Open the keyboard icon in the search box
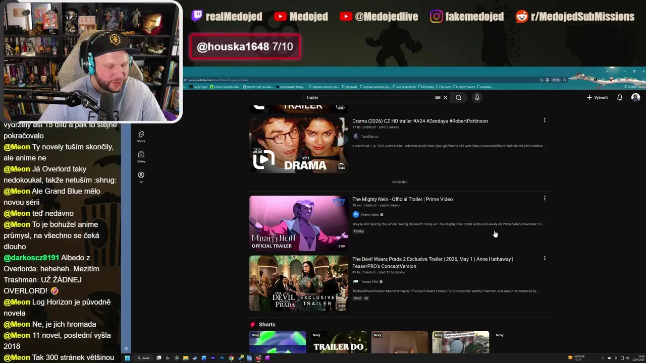646x363 pixels. 438,98
